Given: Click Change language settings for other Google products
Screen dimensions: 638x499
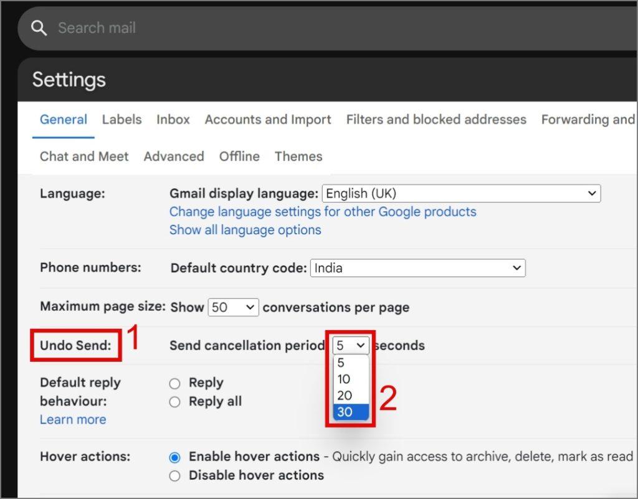Looking at the screenshot, I should click(323, 212).
